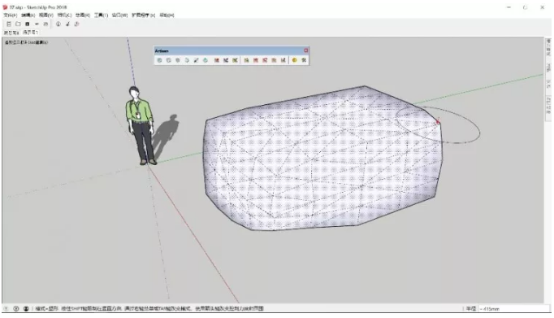Close the floating Artisan toolbar
The height and width of the screenshot is (318, 554).
[306, 50]
